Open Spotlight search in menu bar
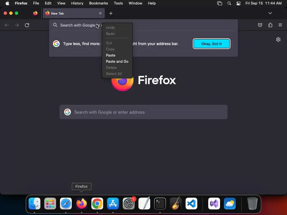The width and height of the screenshot is (287, 215). 229,3
